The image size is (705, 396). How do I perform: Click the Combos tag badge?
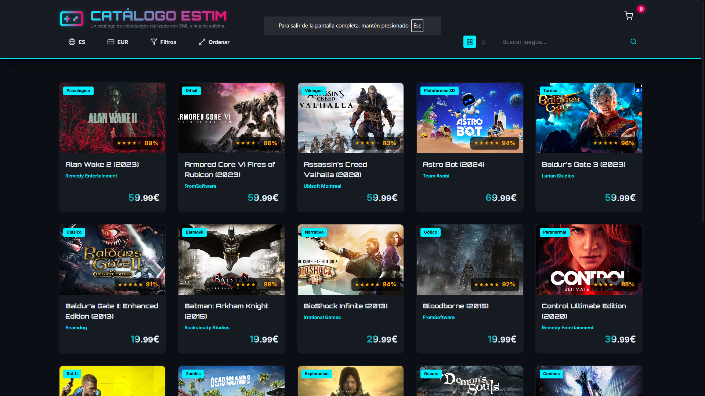tap(552, 374)
